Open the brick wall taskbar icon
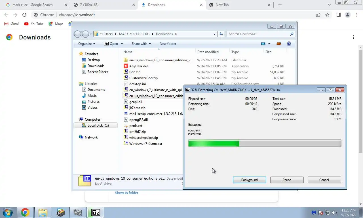This screenshot has width=363, height=218. coord(77,212)
